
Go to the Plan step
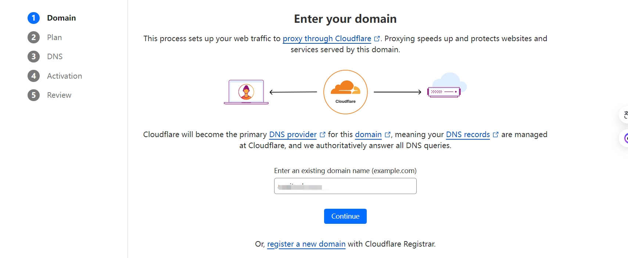click(x=54, y=37)
